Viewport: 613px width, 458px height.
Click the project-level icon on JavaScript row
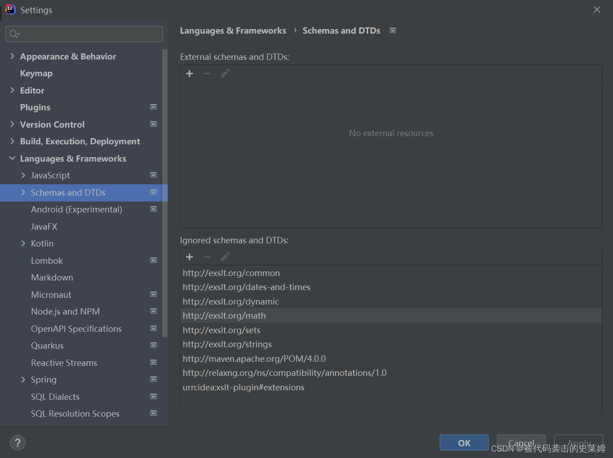tap(154, 175)
